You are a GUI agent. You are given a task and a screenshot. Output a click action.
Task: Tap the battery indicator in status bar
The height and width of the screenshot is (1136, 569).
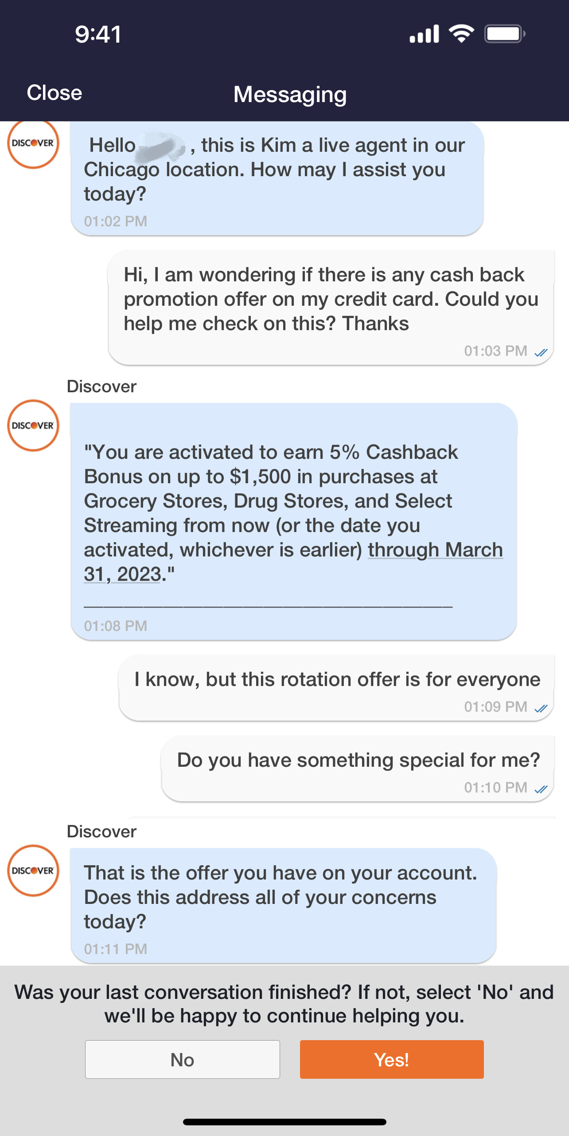click(504, 34)
